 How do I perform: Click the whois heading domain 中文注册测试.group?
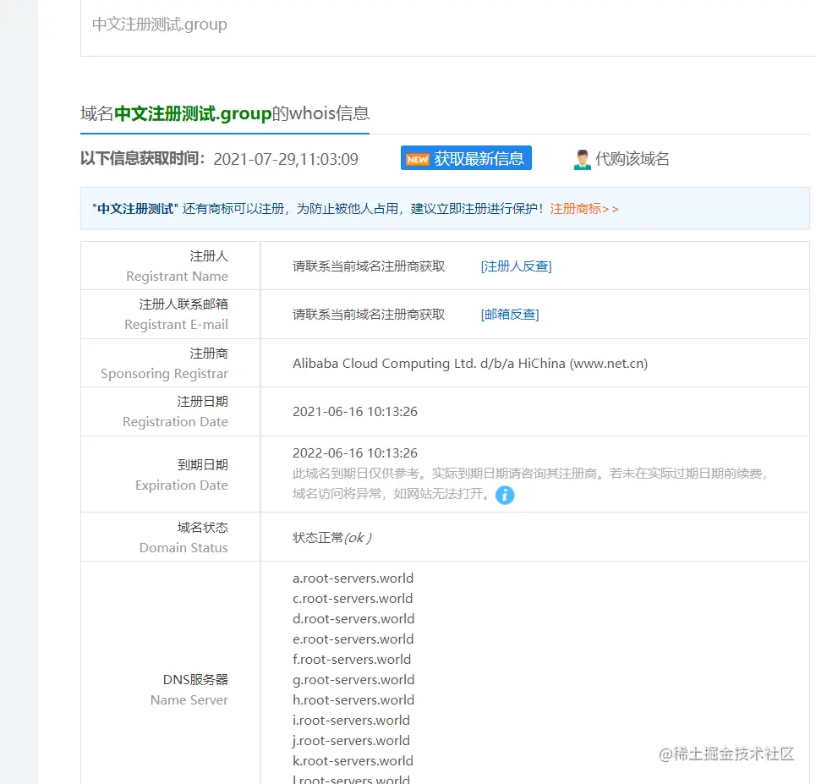[x=193, y=113]
